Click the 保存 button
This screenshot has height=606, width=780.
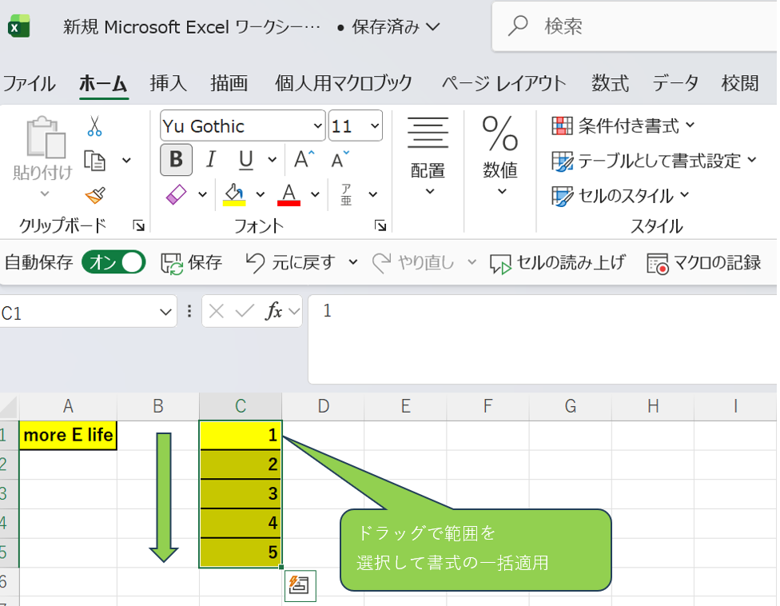192,262
